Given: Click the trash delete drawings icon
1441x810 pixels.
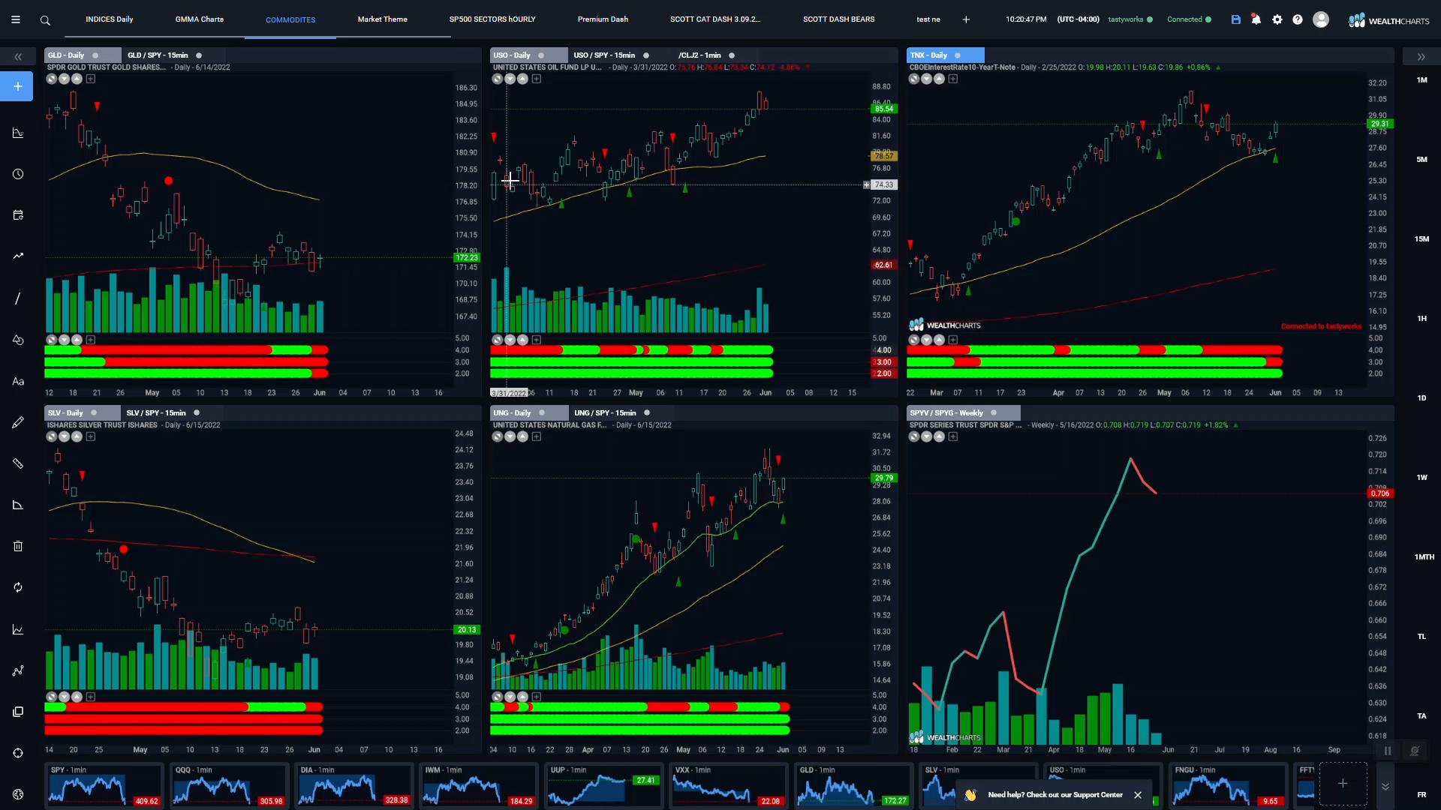Looking at the screenshot, I should coord(18,546).
